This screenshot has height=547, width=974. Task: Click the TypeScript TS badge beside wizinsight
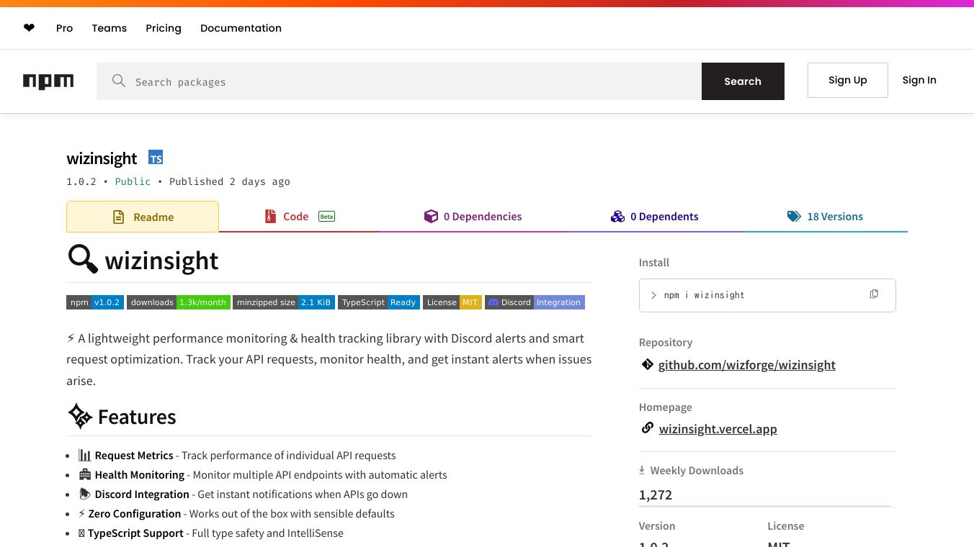pos(156,158)
